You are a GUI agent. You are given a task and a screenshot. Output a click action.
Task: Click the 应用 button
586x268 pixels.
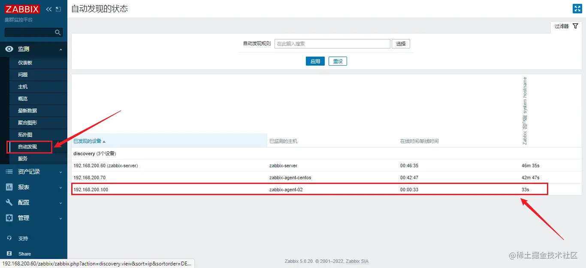(x=315, y=61)
